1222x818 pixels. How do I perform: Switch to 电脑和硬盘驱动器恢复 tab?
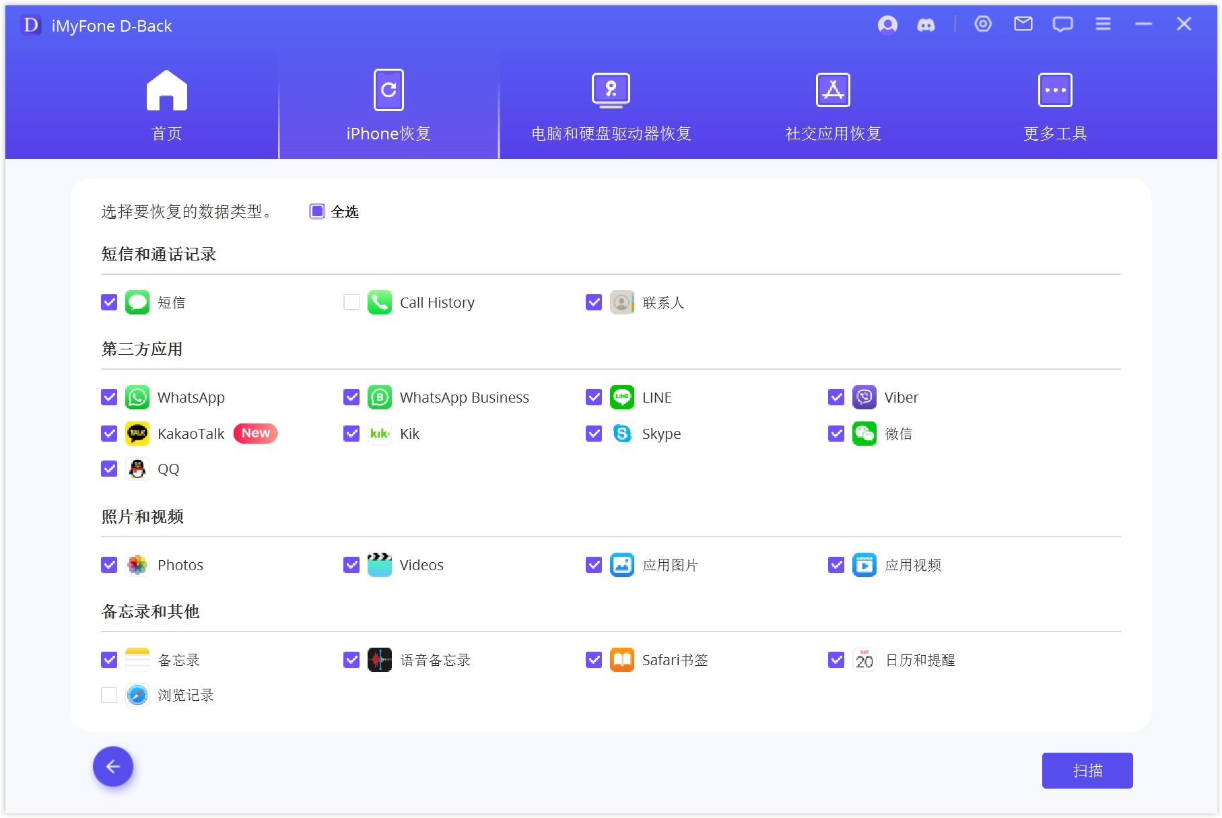[x=611, y=106]
